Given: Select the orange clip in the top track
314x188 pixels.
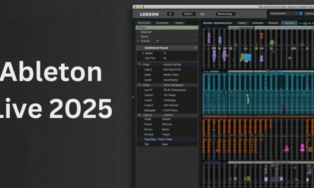Looking at the screenshot, I should click(x=261, y=36).
